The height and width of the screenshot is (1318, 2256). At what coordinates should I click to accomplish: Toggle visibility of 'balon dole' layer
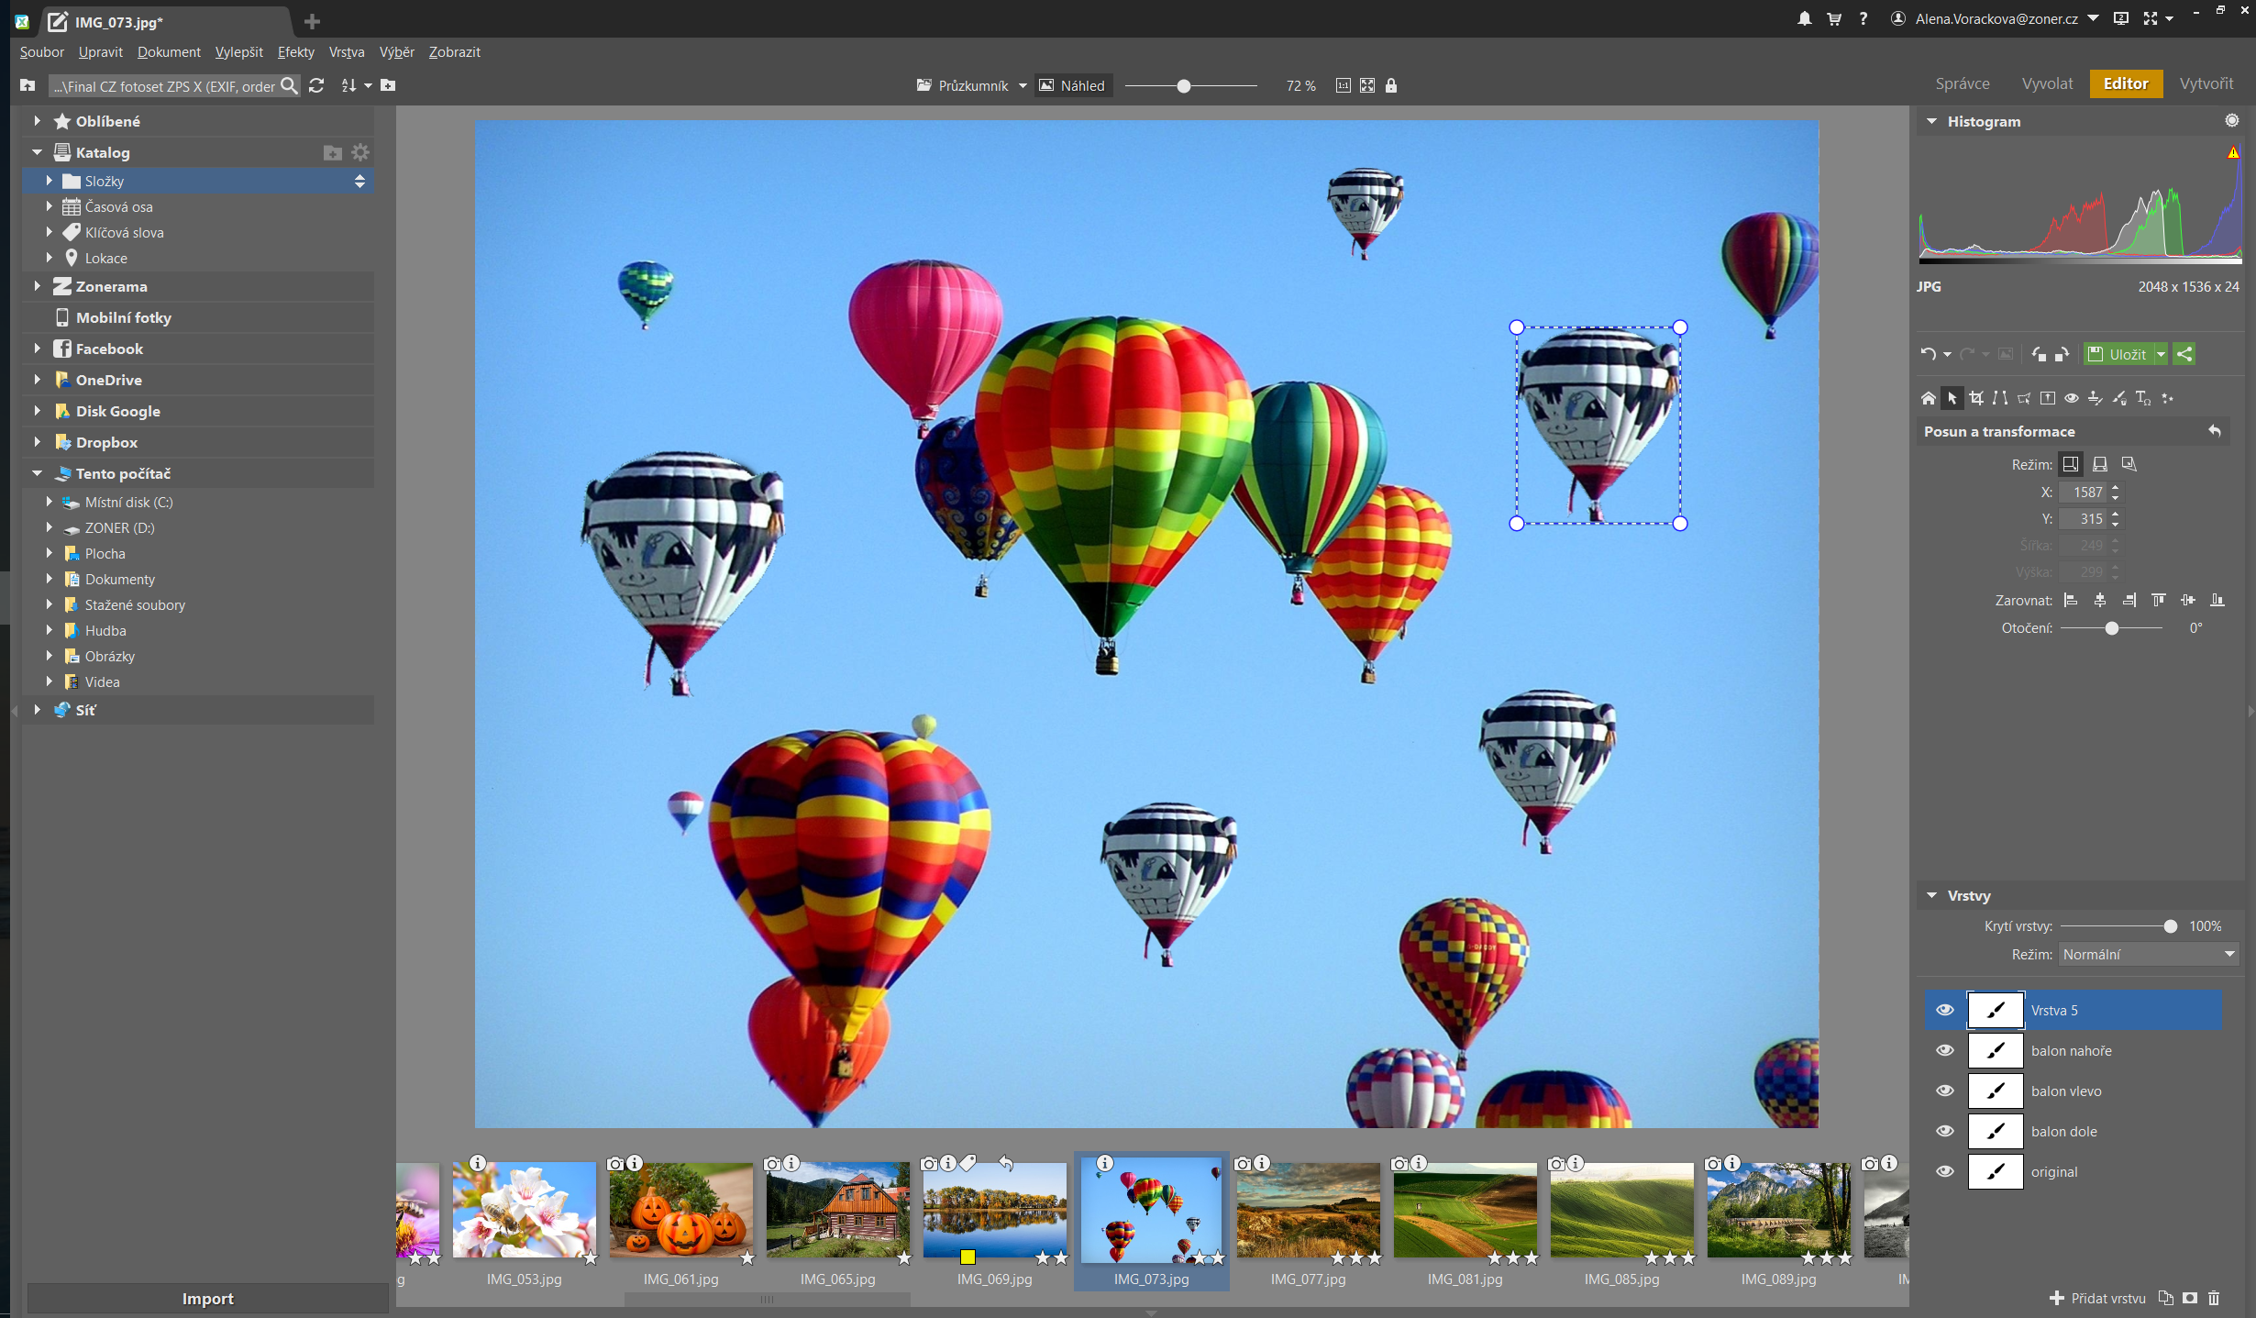coord(1944,1131)
